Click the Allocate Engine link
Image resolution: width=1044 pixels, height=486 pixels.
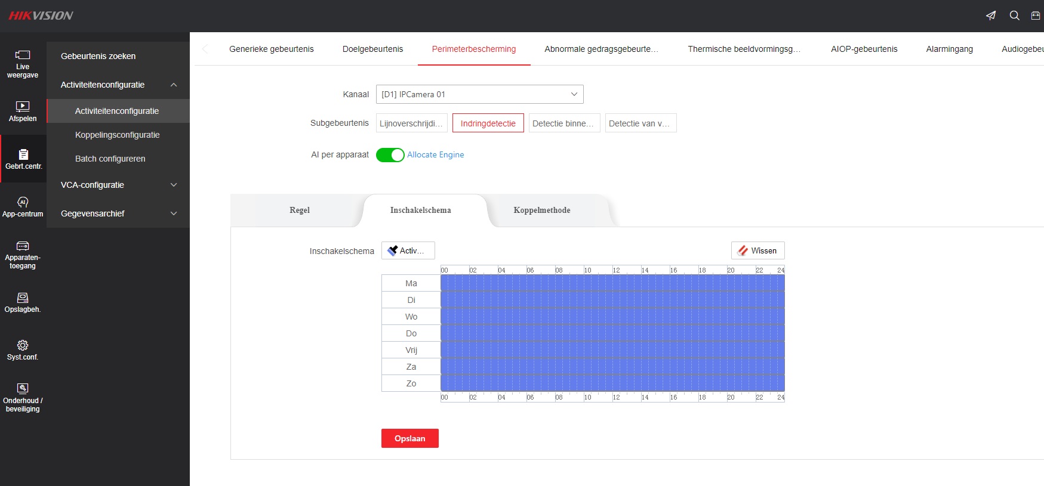435,155
